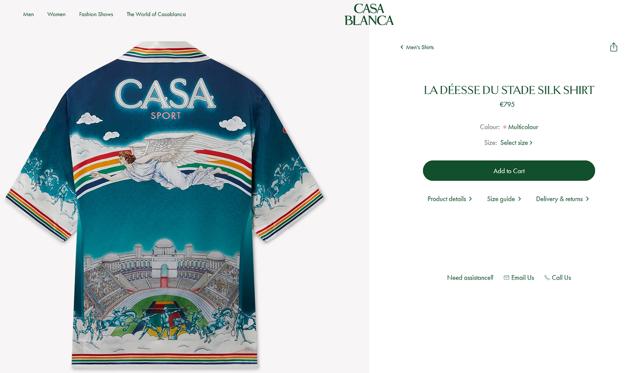Open the Size guide panel
Viewport: 626px width, 373px height.
(x=504, y=199)
